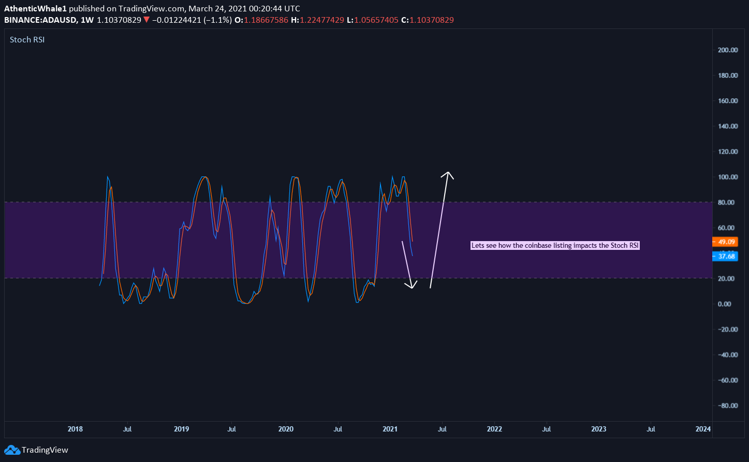
Task: Click the Stoch RSI indicator title
Action: (x=27, y=39)
